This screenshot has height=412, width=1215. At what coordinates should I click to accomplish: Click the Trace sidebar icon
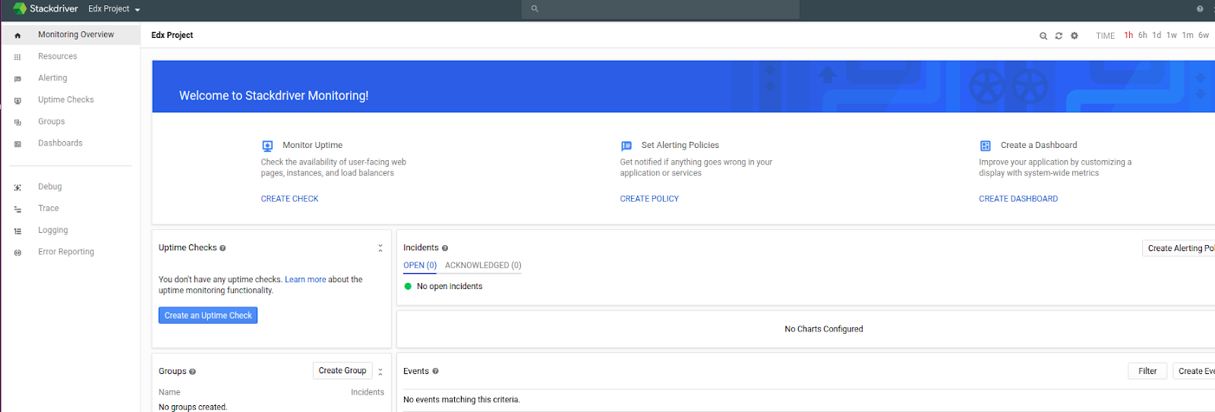17,209
